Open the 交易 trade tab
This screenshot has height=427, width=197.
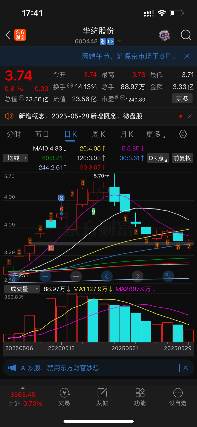pyautogui.click(x=64, y=397)
